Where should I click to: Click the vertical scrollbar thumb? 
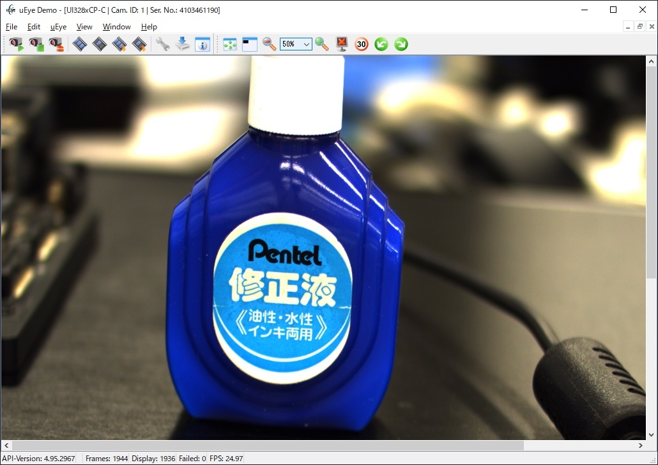pos(651,172)
